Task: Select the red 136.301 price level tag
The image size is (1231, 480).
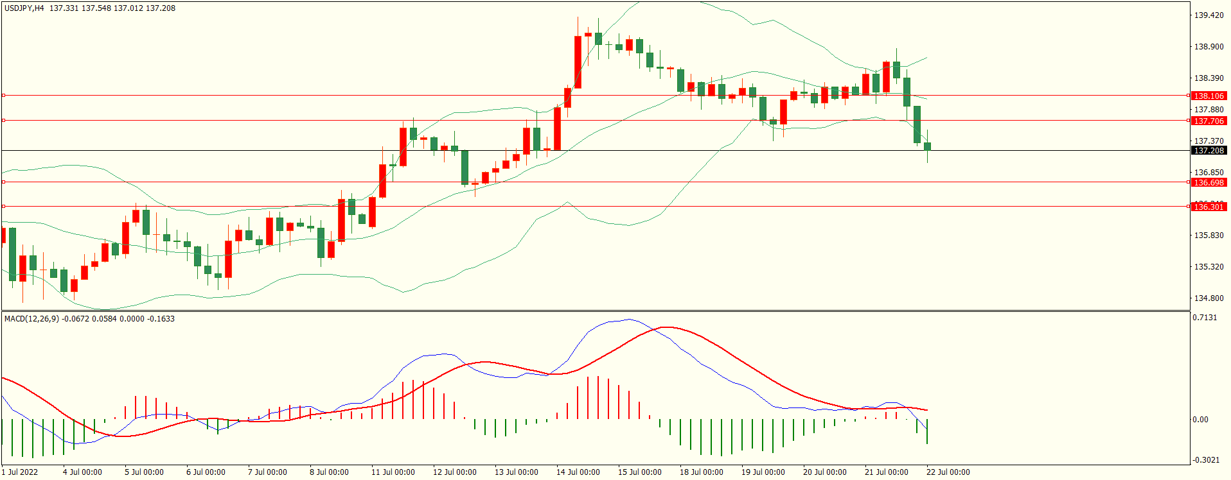Action: pyautogui.click(x=1209, y=207)
